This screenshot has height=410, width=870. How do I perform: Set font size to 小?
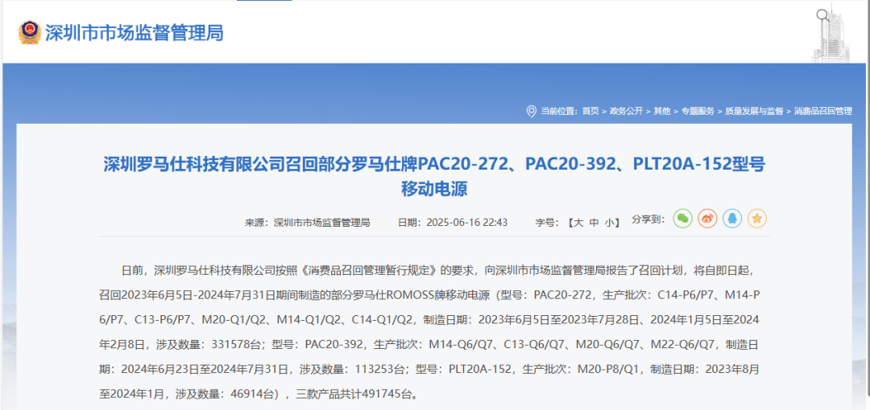click(609, 223)
